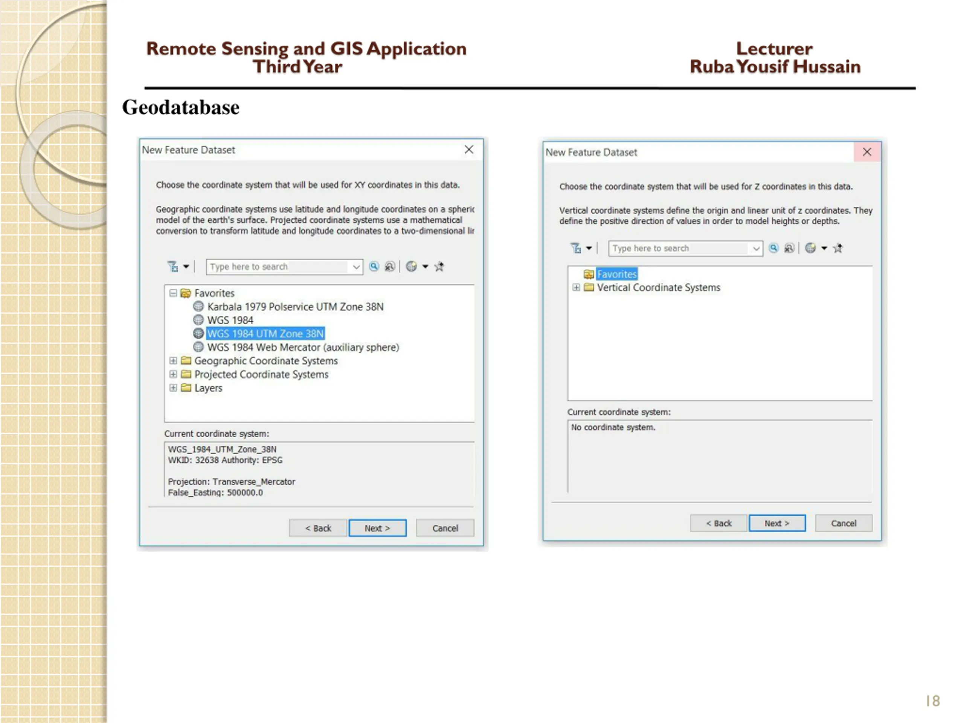Click Next in the XY coordinate dialog
Viewport: 964px width, 723px height.
tap(377, 528)
